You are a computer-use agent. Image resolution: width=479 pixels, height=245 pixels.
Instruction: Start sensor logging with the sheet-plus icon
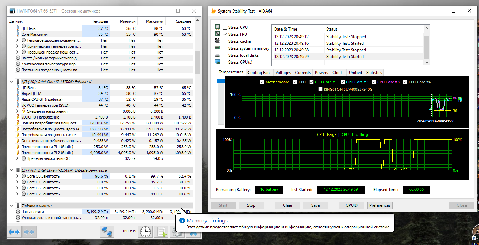pos(161,231)
